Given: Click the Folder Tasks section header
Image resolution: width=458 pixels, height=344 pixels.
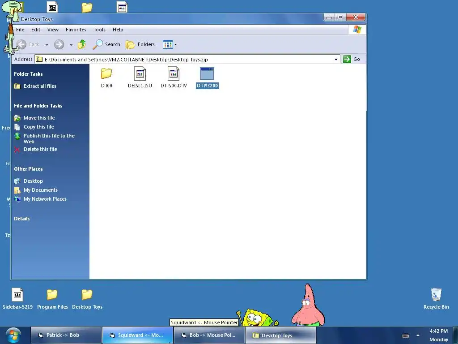Looking at the screenshot, I should tap(28, 74).
